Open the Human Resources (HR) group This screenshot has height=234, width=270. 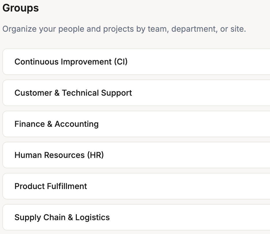pos(59,155)
